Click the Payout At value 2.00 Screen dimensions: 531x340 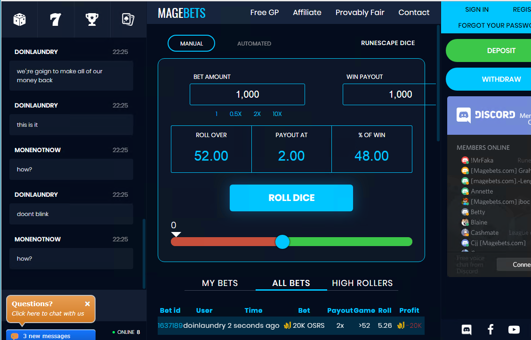click(291, 156)
